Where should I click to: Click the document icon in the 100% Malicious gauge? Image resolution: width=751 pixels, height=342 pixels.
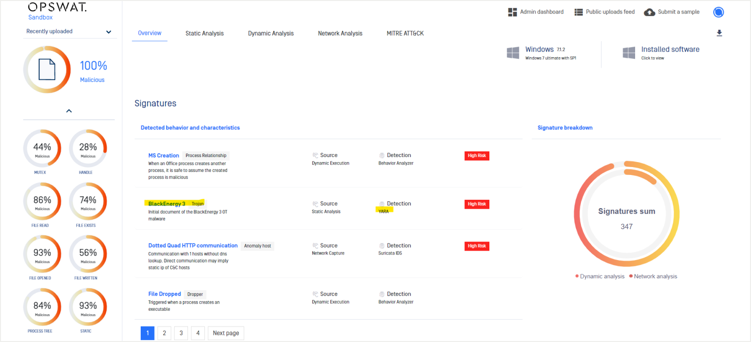pos(47,70)
